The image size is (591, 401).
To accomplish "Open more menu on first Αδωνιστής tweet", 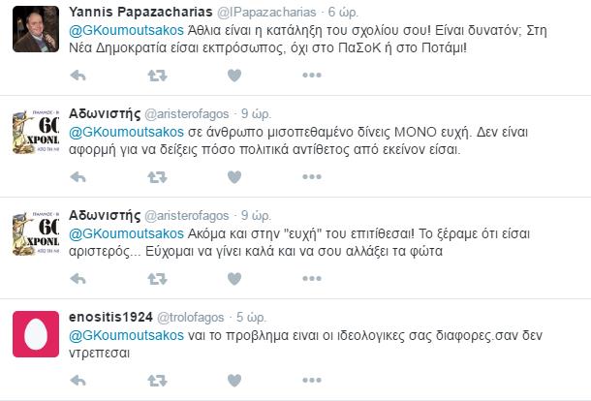I will (x=312, y=176).
